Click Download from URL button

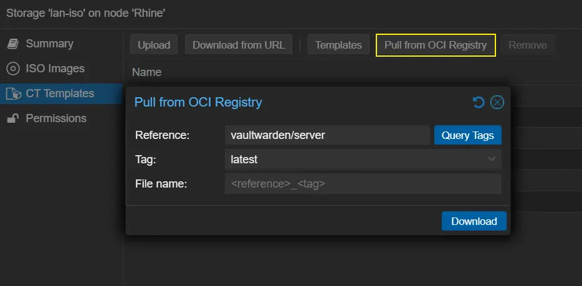click(239, 45)
